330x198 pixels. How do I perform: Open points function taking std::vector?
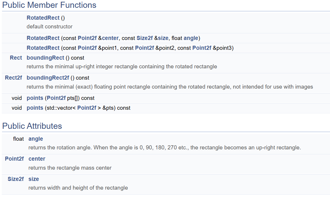[x=35, y=108]
